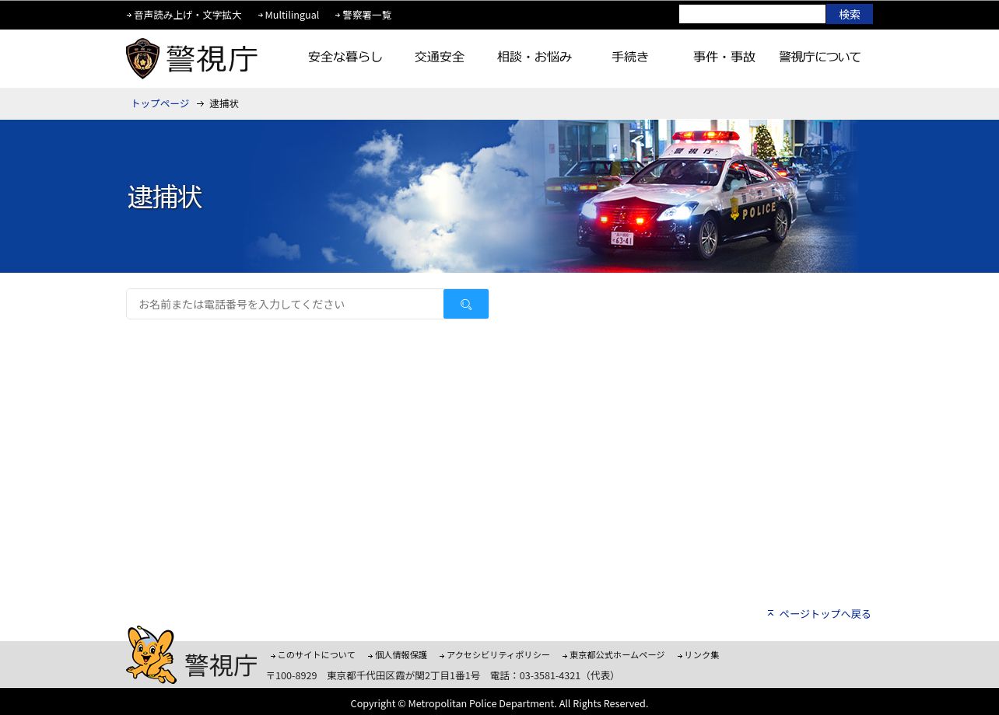Viewport: 999px width, 715px height.
Task: Open リンク集 footer link
Action: (x=701, y=655)
